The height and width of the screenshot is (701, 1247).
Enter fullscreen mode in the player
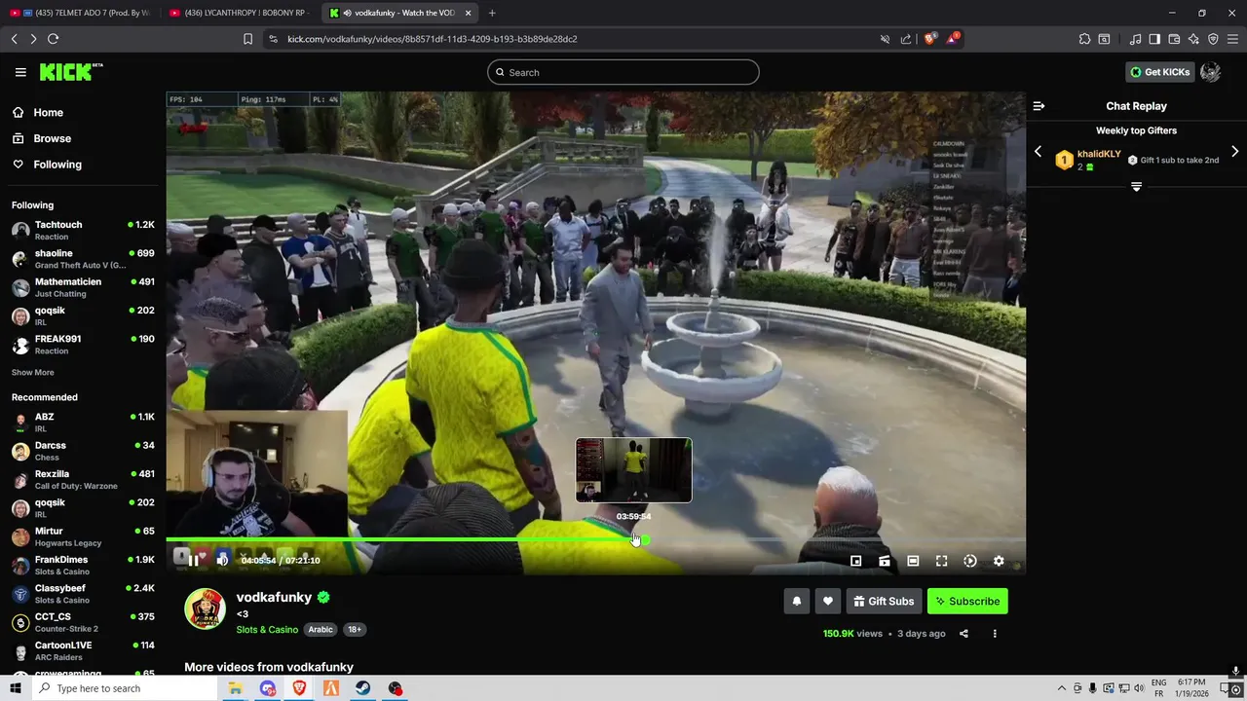coord(941,561)
